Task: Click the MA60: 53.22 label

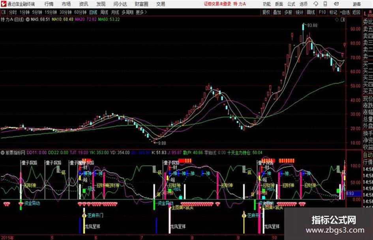Action: (109, 19)
